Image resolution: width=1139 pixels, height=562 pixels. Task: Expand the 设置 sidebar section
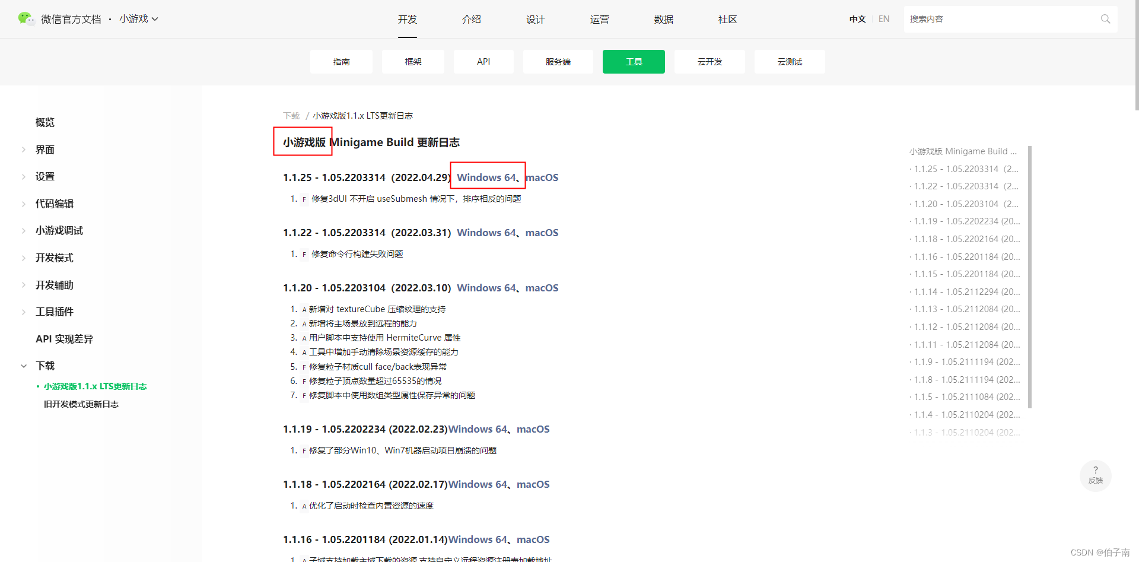[24, 177]
